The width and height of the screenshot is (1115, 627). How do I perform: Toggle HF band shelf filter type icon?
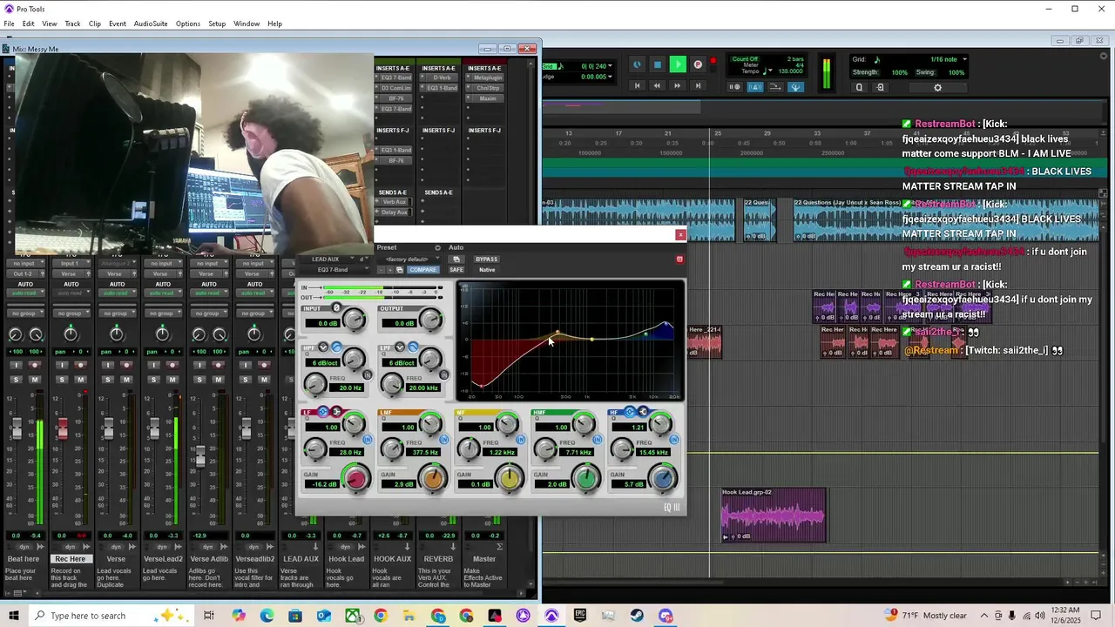click(643, 412)
